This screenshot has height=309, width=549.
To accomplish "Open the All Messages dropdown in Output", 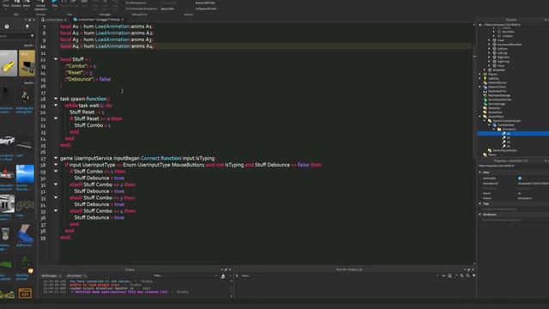I will tap(51, 276).
